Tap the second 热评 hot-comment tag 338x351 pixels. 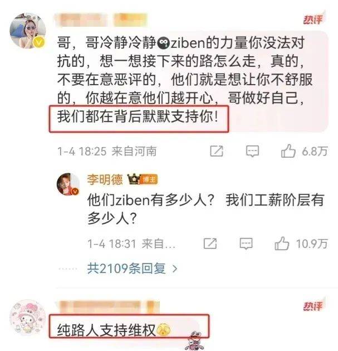pyautogui.click(x=313, y=306)
